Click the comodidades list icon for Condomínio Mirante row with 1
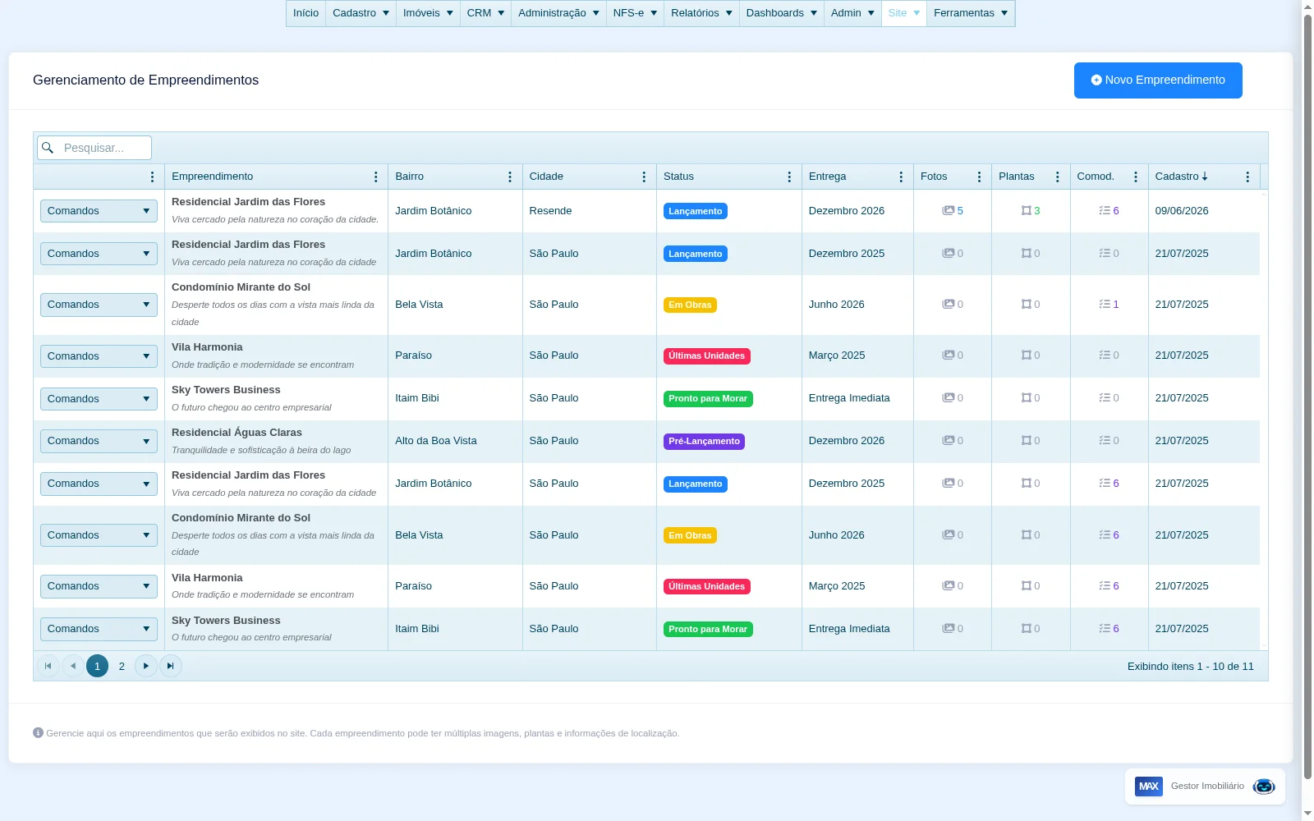Image resolution: width=1314 pixels, height=821 pixels. (x=1105, y=305)
